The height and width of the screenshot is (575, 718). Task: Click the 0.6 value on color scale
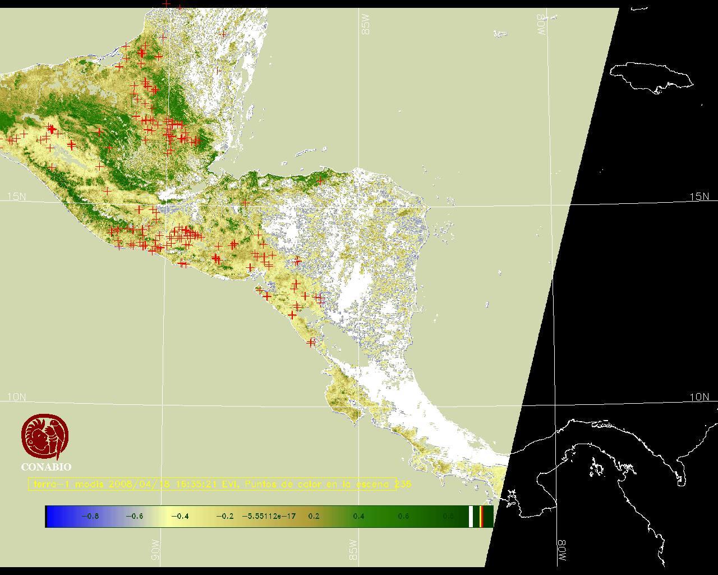pos(403,516)
